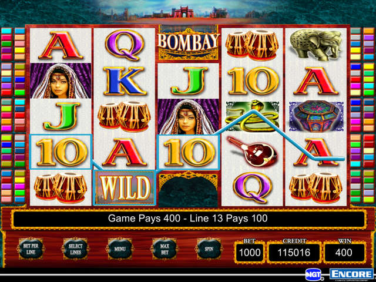376x282 pixels.
Task: Click the BOMBAY logo symbol
Action: [x=188, y=43]
